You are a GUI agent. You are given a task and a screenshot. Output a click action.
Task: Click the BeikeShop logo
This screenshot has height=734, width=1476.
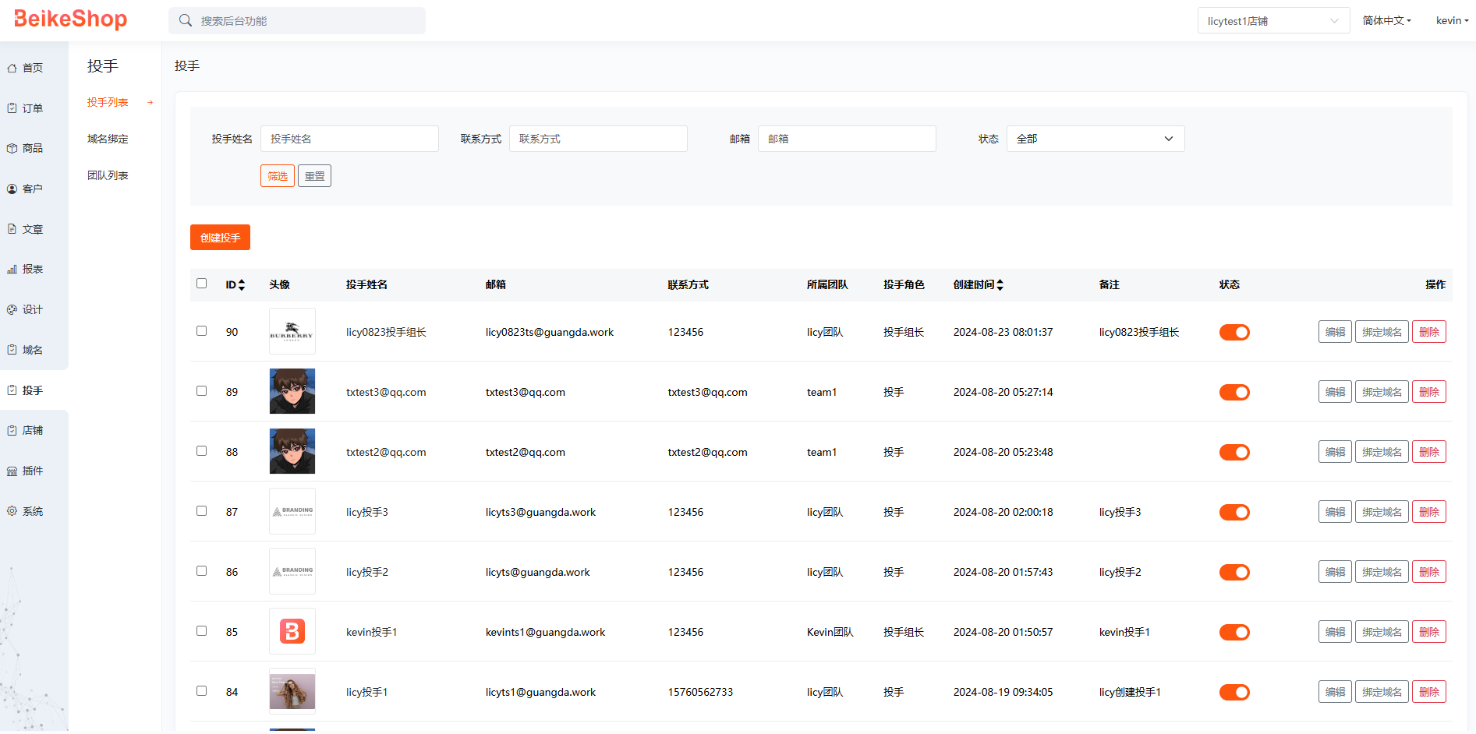coord(70,19)
